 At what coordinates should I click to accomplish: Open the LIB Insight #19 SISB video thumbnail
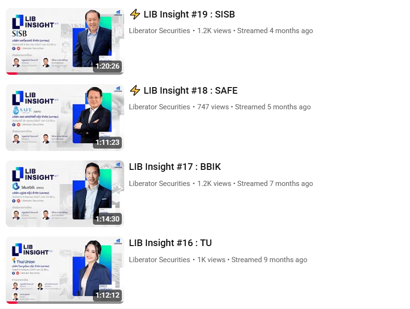tap(65, 41)
